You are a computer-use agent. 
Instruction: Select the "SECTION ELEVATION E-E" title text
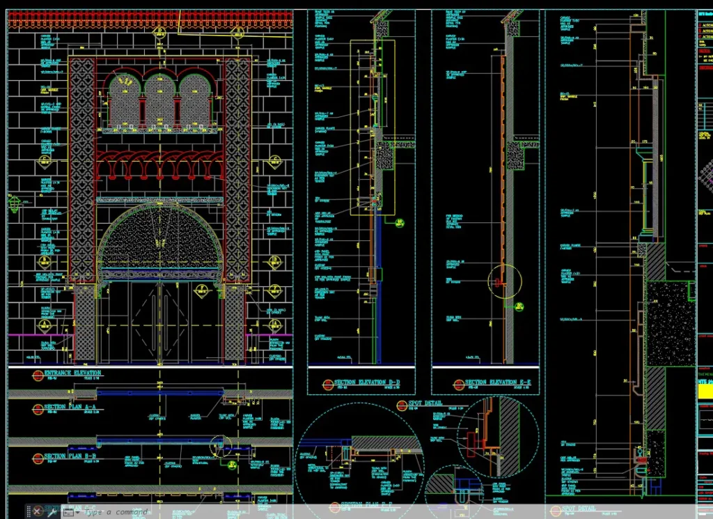point(497,382)
